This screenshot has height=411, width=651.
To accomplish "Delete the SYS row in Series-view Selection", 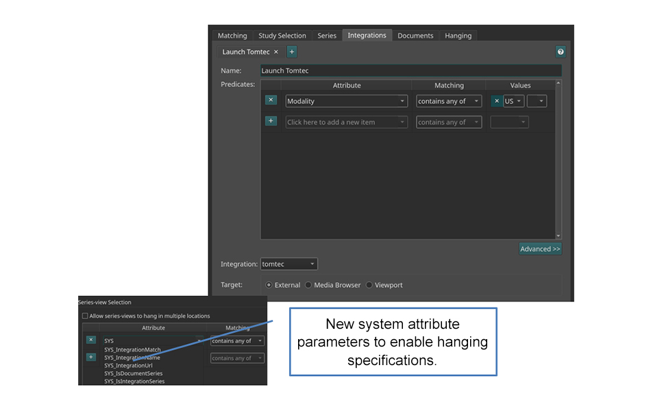I will point(91,340).
